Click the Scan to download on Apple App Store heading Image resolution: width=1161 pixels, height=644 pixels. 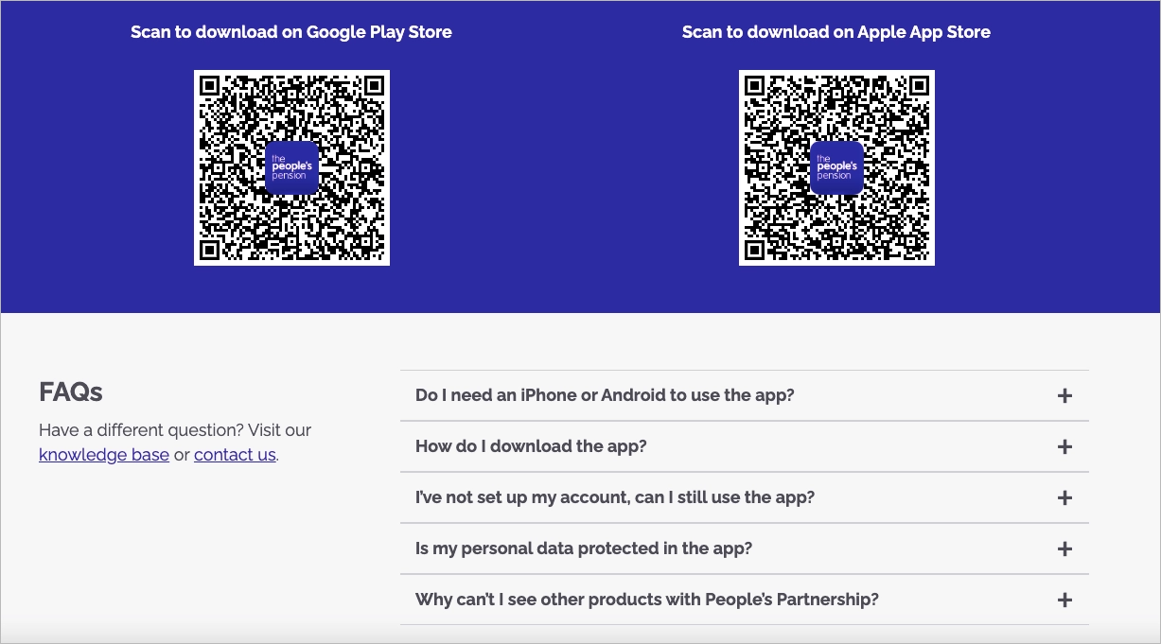point(836,31)
